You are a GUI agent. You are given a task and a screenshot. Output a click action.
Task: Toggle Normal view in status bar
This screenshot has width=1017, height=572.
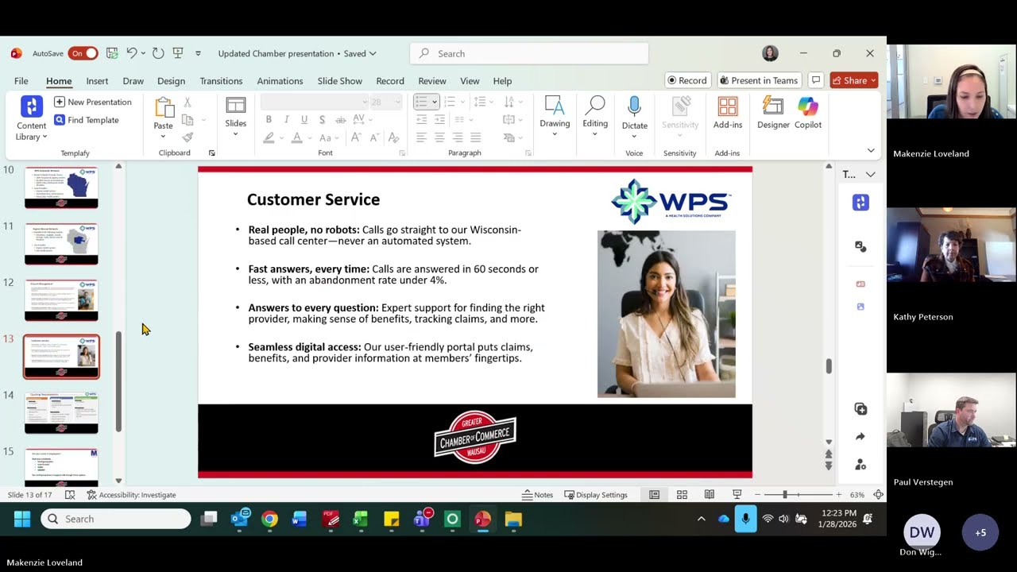point(654,494)
